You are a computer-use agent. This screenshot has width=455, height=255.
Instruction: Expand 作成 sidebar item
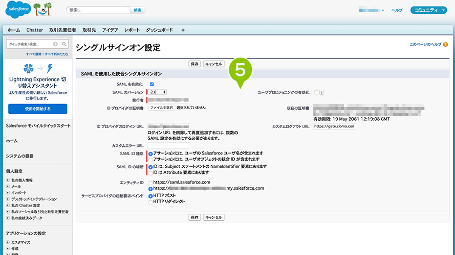tap(8, 249)
